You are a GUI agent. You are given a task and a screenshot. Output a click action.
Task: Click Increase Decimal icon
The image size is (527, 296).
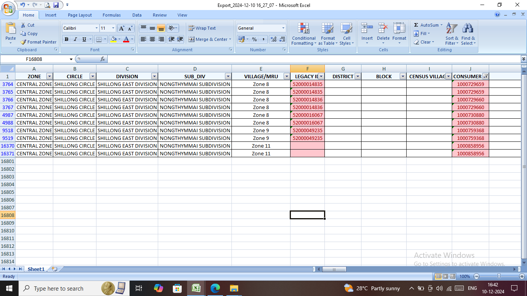pyautogui.click(x=274, y=39)
